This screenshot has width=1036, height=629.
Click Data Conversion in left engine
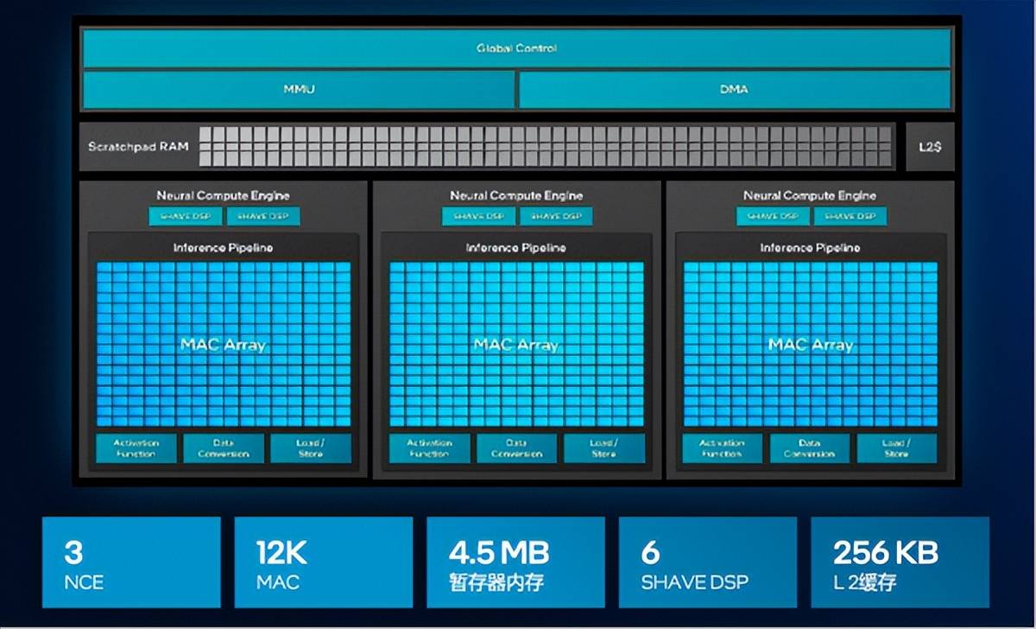tap(223, 448)
